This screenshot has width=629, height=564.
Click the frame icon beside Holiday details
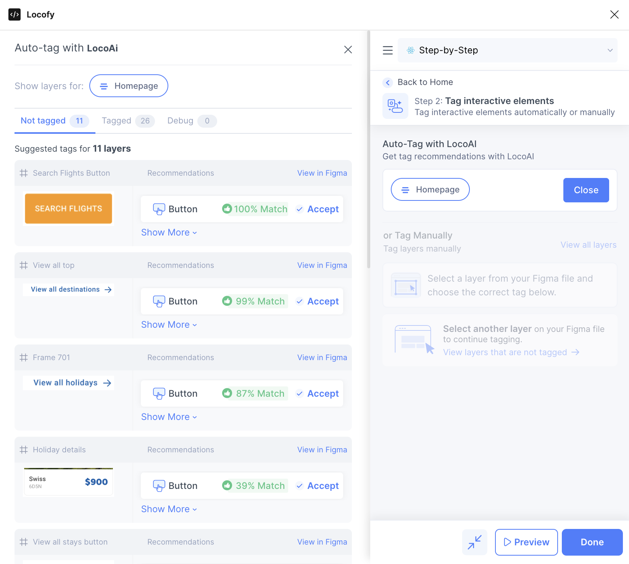23,450
